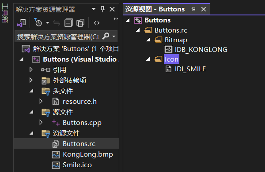Click the header file icon of resource.h
Viewport: 265px width, 172px height.
coord(56,102)
